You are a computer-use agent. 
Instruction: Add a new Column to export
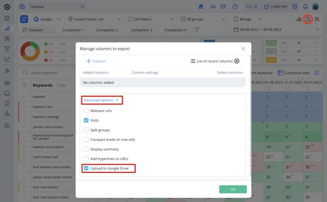click(x=96, y=61)
